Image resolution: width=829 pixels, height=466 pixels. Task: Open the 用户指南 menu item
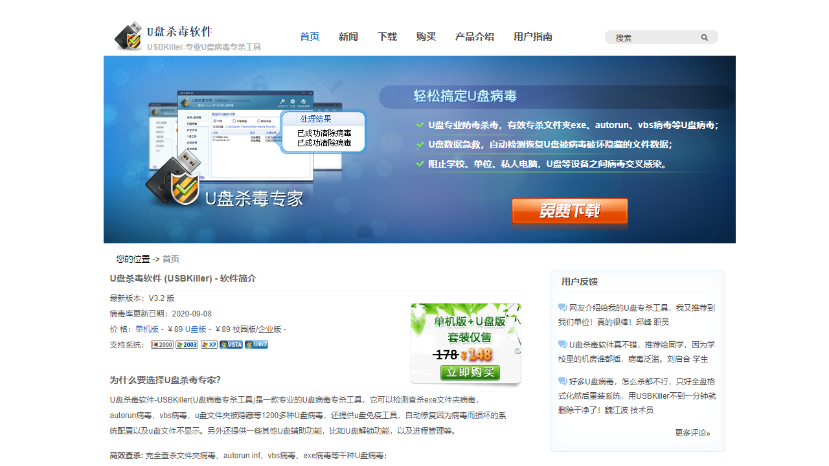(x=532, y=37)
